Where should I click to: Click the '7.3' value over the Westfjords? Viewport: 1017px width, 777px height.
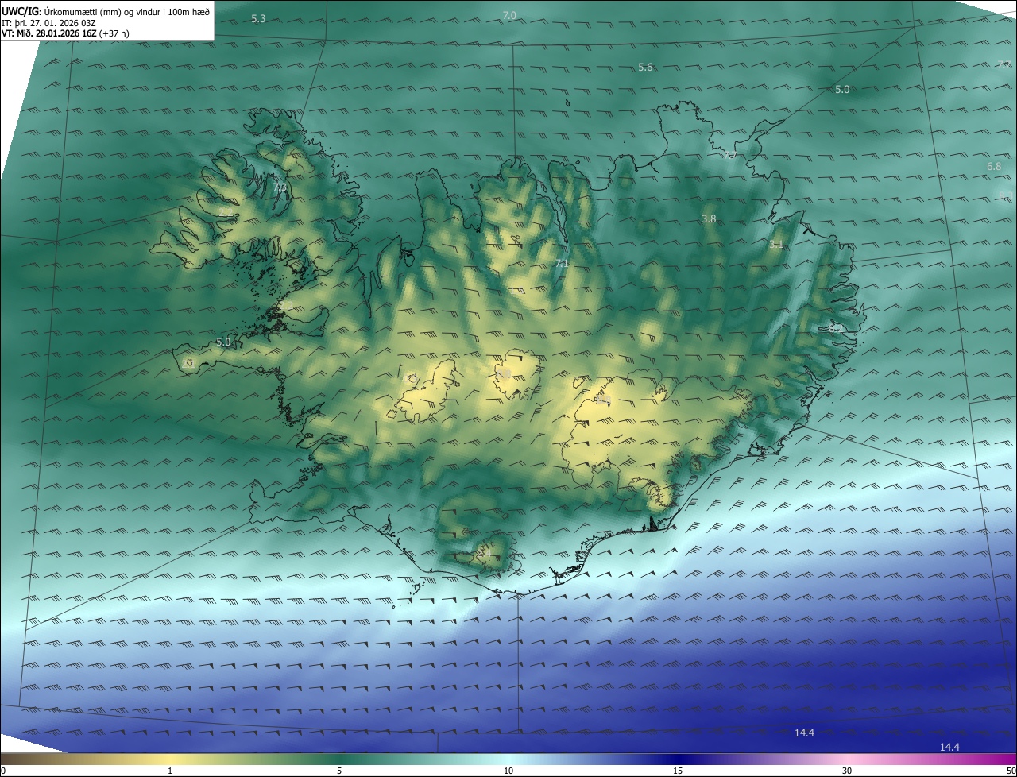pos(279,187)
